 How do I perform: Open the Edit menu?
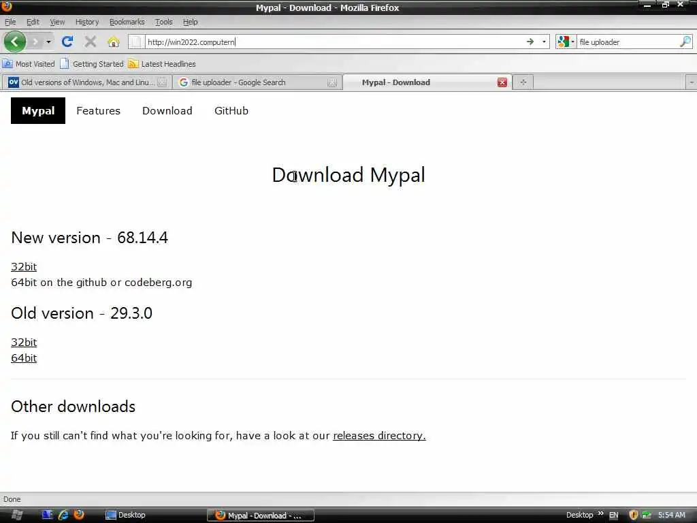pos(33,22)
